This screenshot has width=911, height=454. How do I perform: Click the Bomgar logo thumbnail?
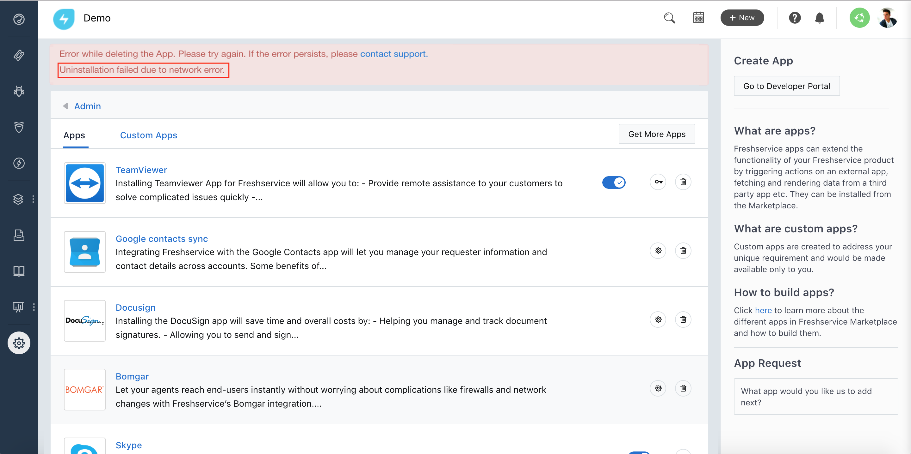(x=84, y=390)
